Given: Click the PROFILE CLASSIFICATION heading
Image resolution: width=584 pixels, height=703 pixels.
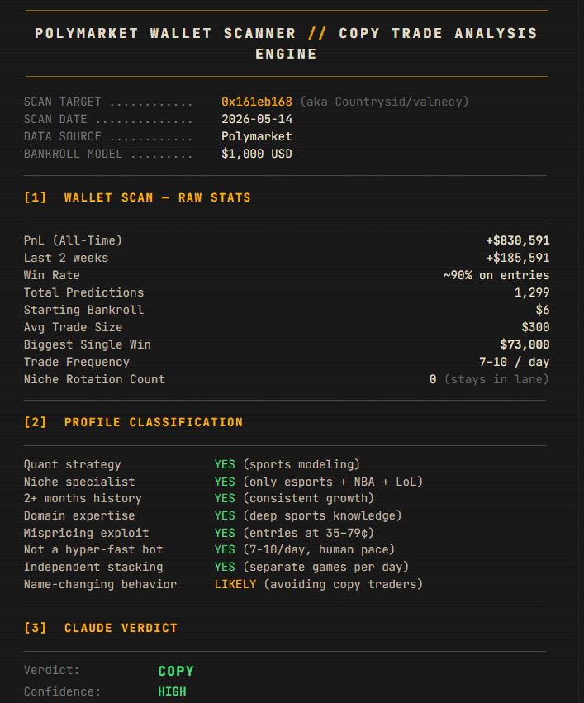Looking at the screenshot, I should (x=154, y=422).
